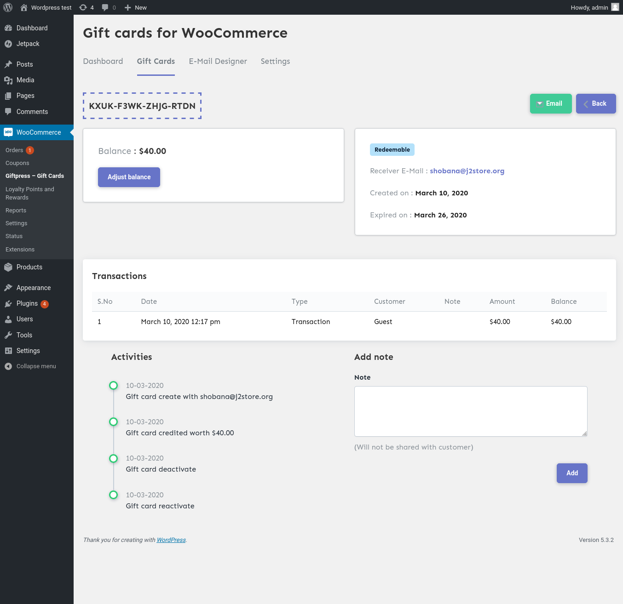Open WooCommerce Extensions submenu item
This screenshot has width=623, height=604.
pyautogui.click(x=20, y=250)
